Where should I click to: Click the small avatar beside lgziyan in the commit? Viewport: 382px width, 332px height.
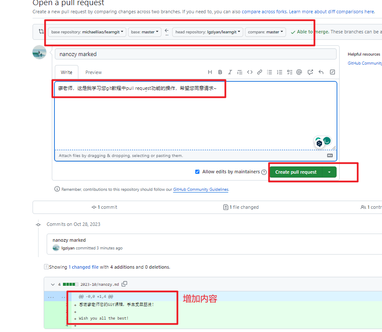coord(56,248)
